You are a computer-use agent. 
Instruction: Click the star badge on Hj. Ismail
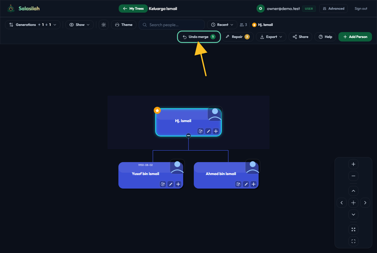click(157, 110)
